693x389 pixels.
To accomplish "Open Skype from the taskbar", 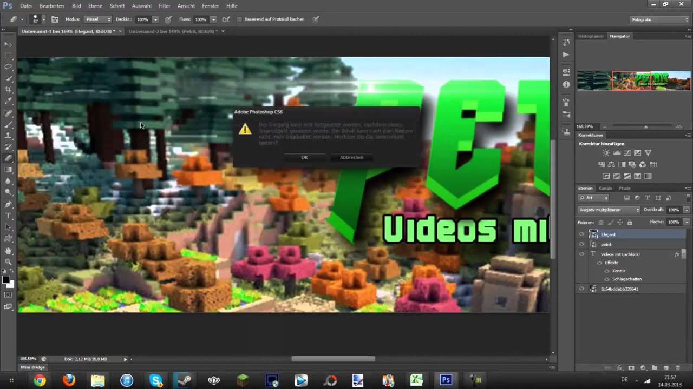I will click(156, 380).
